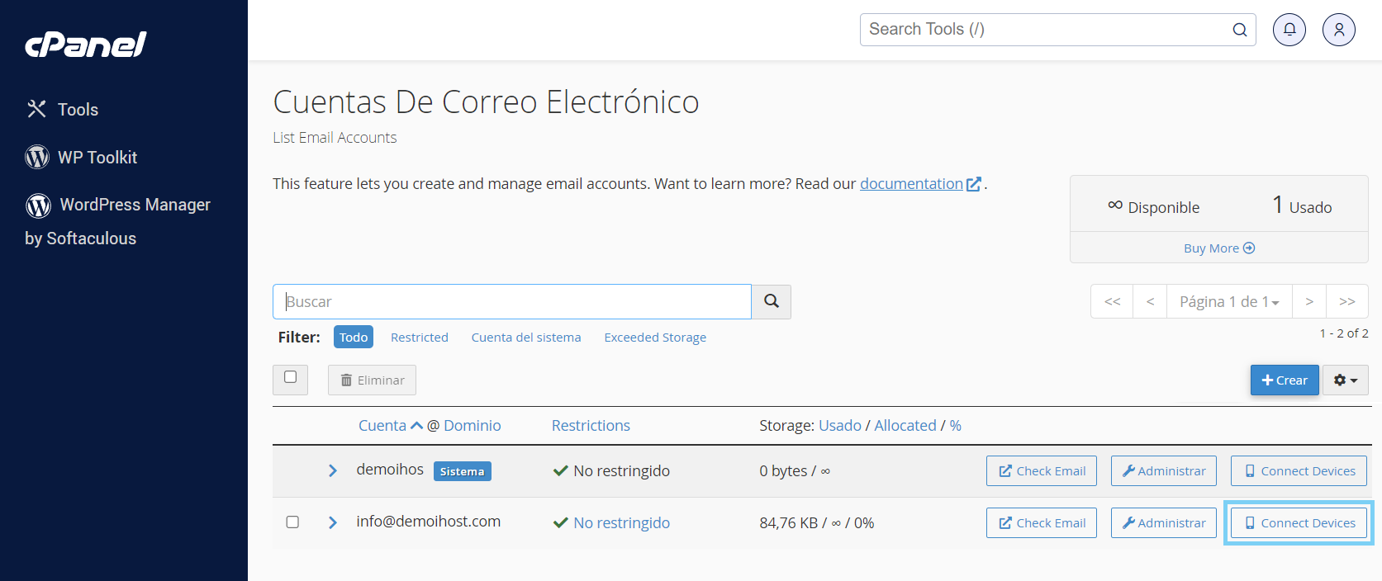Click into the Buscar search field
The height and width of the screenshot is (581, 1382).
[512, 302]
